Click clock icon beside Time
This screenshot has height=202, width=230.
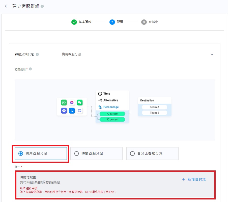[100, 94]
